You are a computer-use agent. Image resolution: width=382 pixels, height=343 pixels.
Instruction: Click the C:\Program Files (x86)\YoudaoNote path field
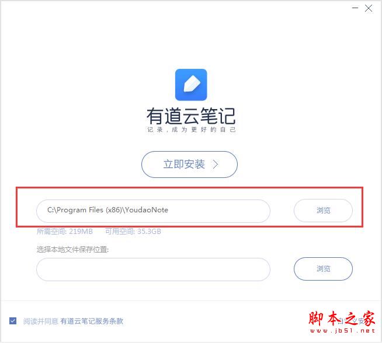[153, 211]
